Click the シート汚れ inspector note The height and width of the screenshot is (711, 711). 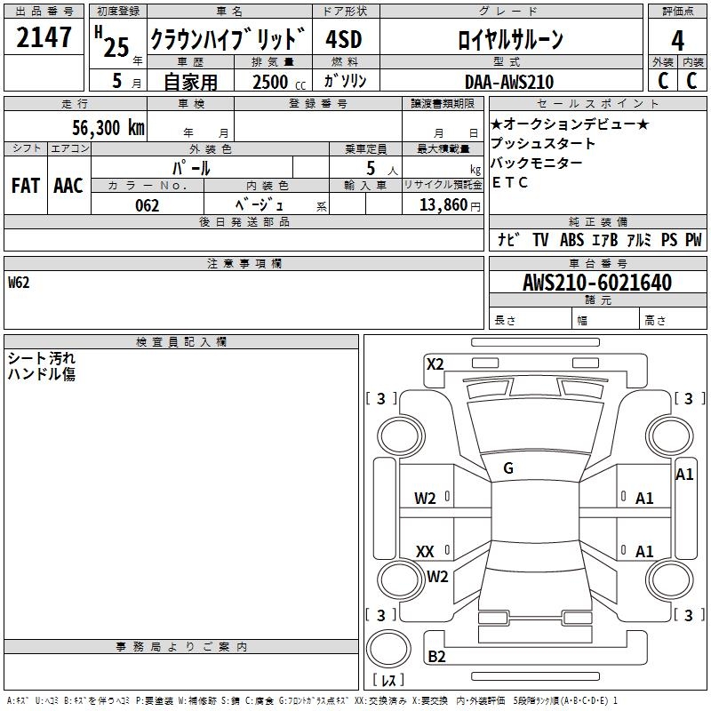coord(42,358)
